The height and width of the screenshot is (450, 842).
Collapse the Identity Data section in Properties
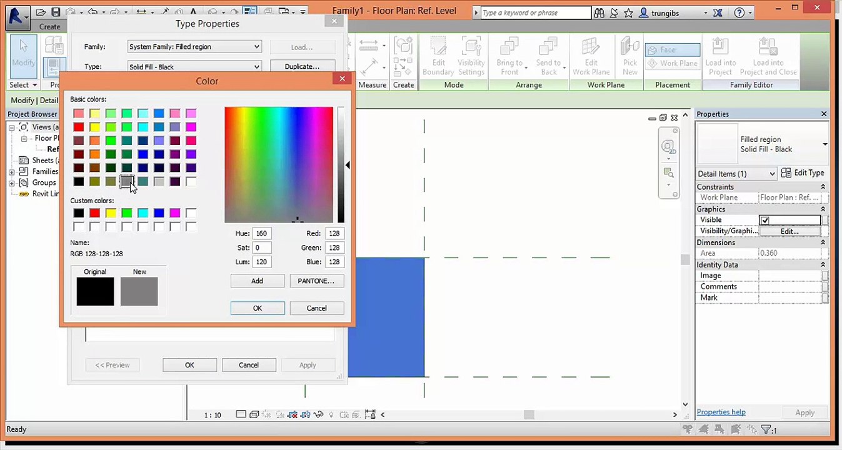pyautogui.click(x=823, y=265)
